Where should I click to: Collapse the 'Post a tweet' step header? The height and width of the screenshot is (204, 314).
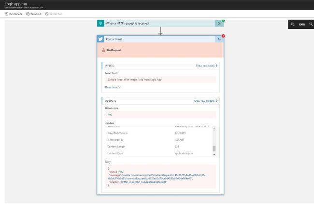[x=160, y=39]
